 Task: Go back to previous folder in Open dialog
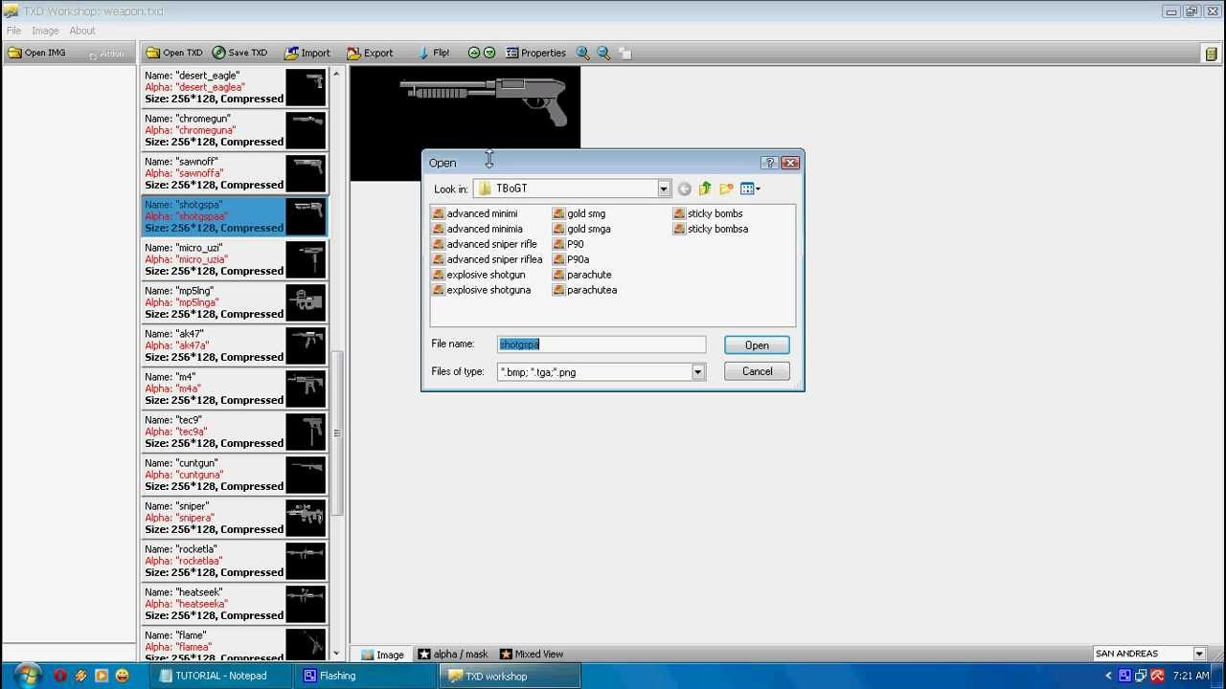point(684,189)
